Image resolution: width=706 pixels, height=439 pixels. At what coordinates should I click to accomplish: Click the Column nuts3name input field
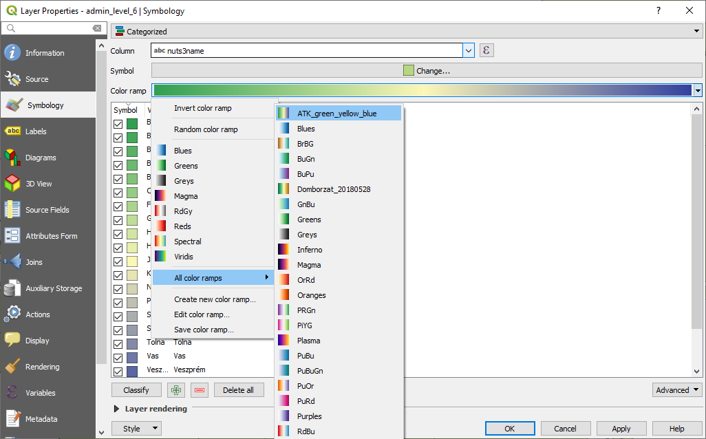pyautogui.click(x=307, y=50)
